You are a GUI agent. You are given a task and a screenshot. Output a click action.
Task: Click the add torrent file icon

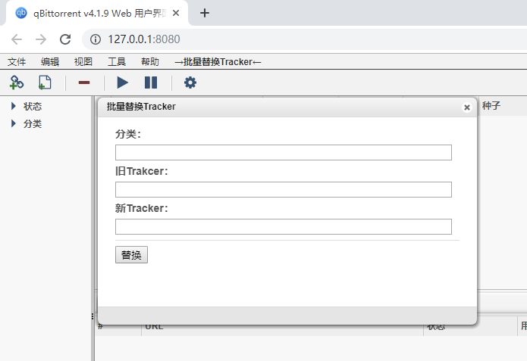tap(44, 82)
